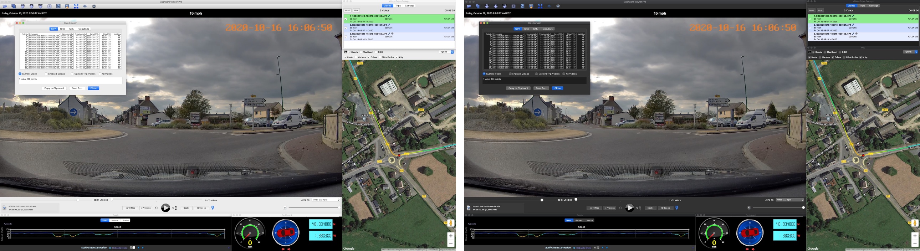Image resolution: width=920 pixels, height=251 pixels.
Task: Click playback position slider, light-mode player
Action: [46, 200]
